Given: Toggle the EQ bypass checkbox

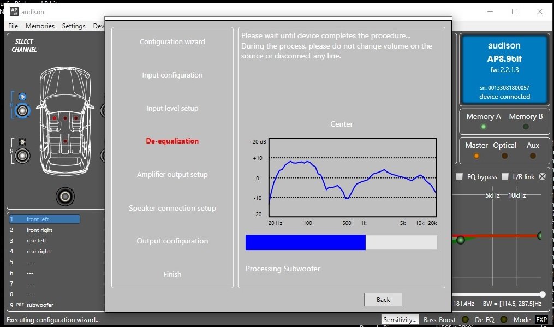Looking at the screenshot, I should pos(460,176).
